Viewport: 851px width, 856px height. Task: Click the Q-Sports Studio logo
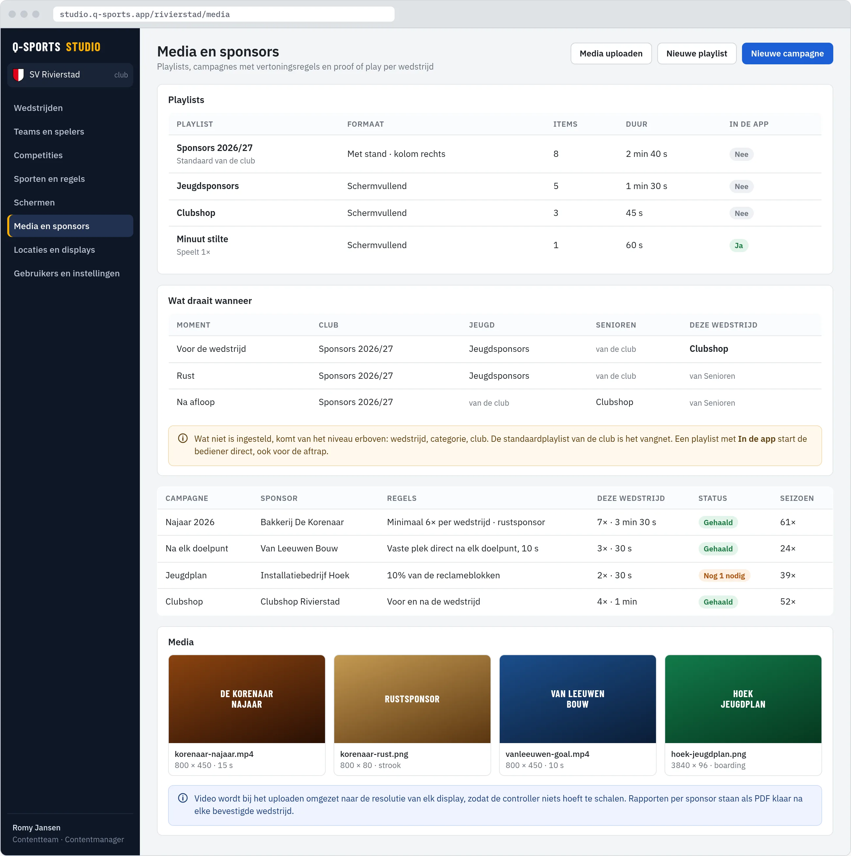56,47
